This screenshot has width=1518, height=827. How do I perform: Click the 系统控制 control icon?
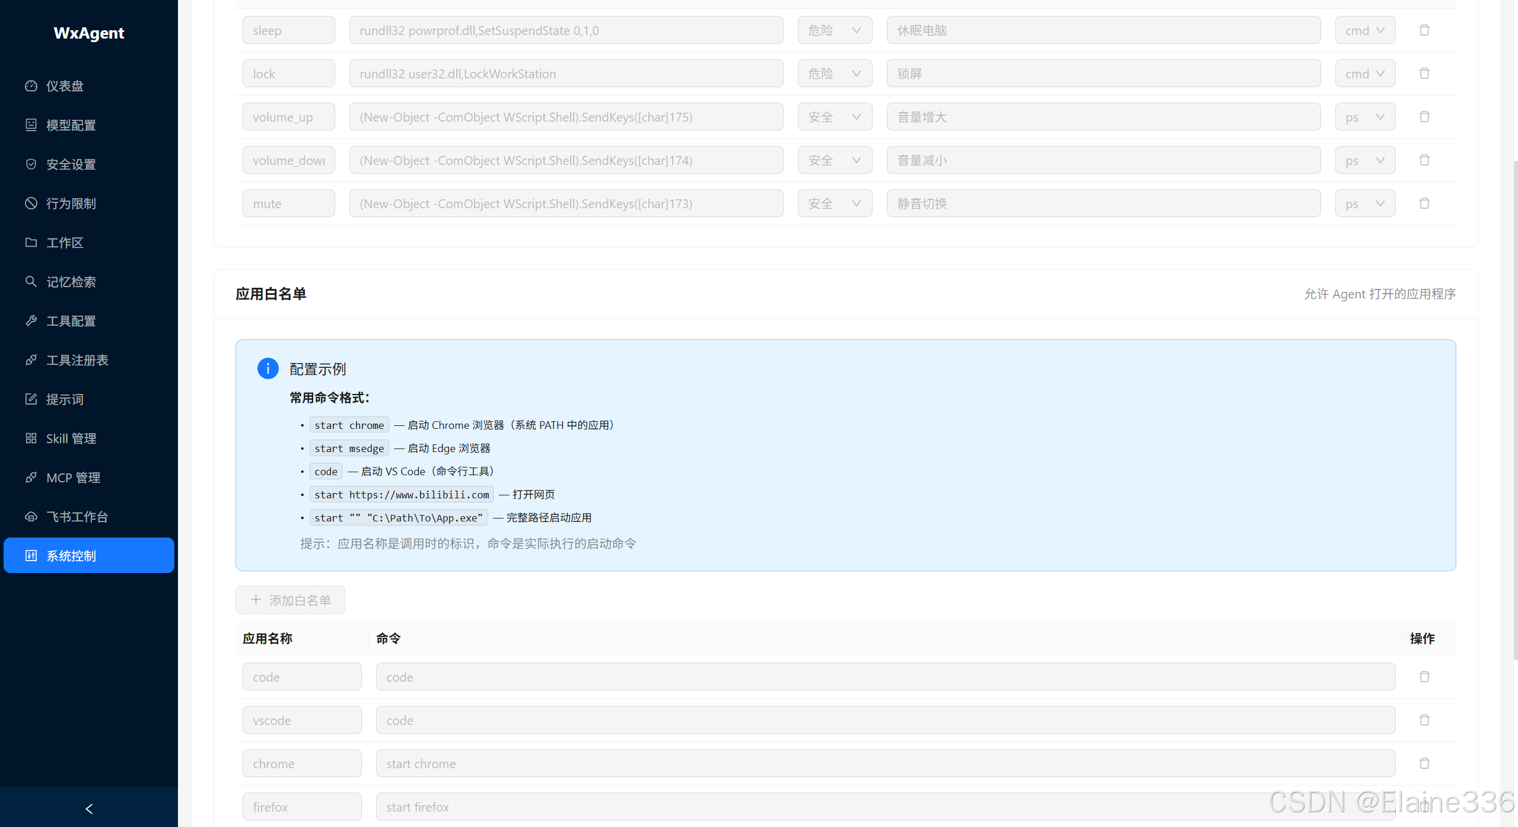tap(31, 556)
